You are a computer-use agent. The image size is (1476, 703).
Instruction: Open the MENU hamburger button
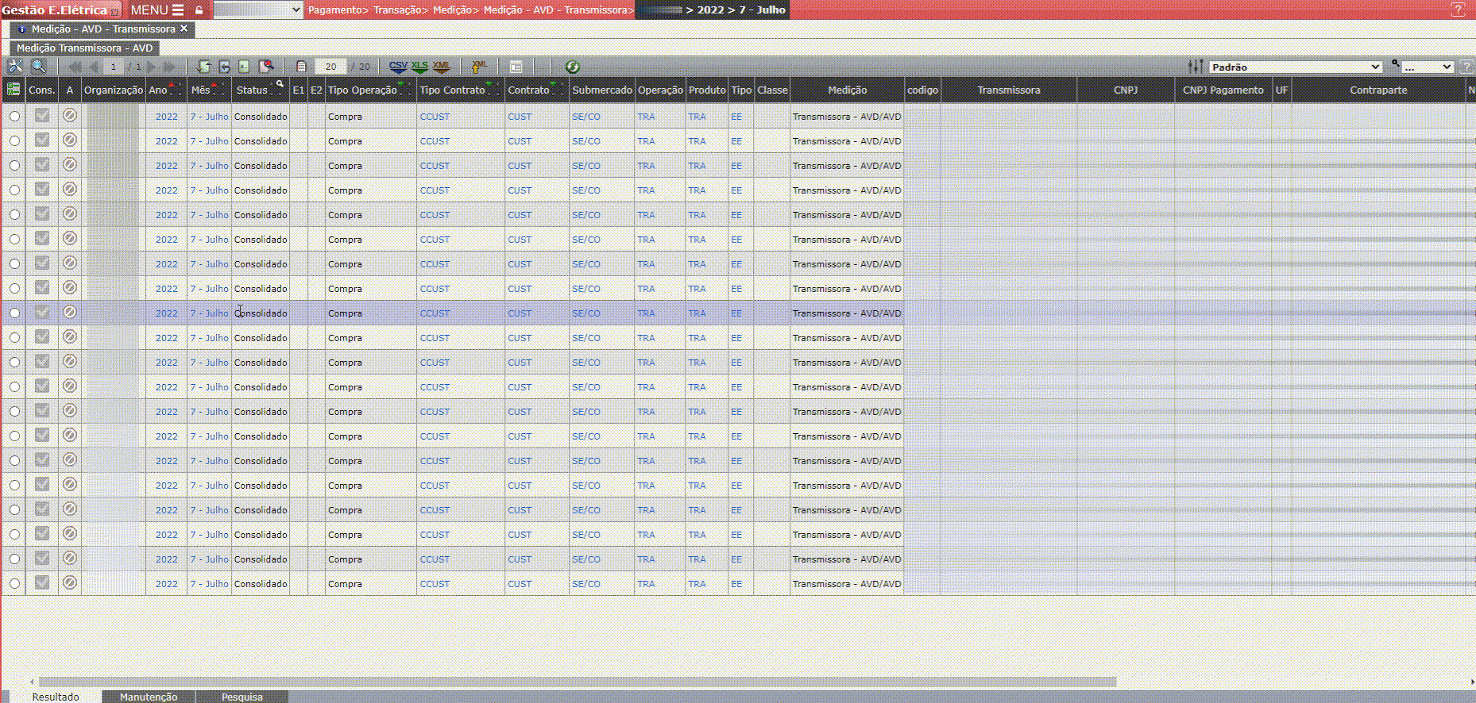pos(157,10)
